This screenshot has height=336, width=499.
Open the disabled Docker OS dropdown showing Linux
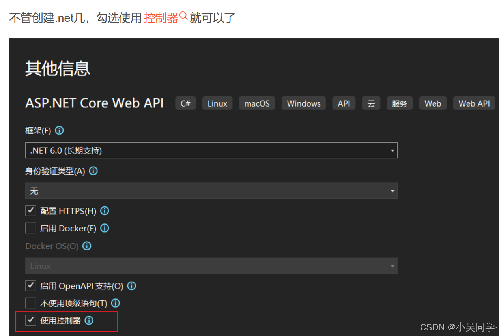(211, 266)
